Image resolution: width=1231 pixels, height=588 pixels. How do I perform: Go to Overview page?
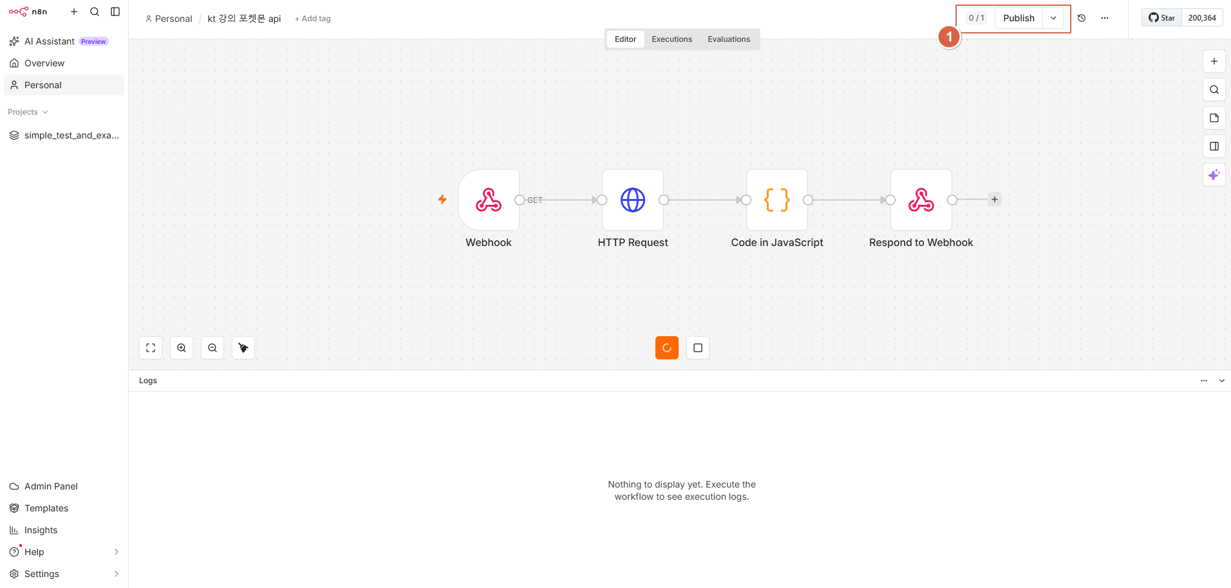[x=64, y=63]
